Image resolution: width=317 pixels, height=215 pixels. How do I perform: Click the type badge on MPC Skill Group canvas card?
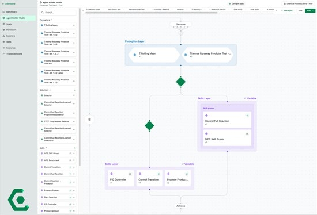247,134
